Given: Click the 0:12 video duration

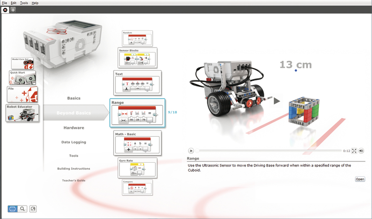Looking at the screenshot, I should pyautogui.click(x=346, y=151).
